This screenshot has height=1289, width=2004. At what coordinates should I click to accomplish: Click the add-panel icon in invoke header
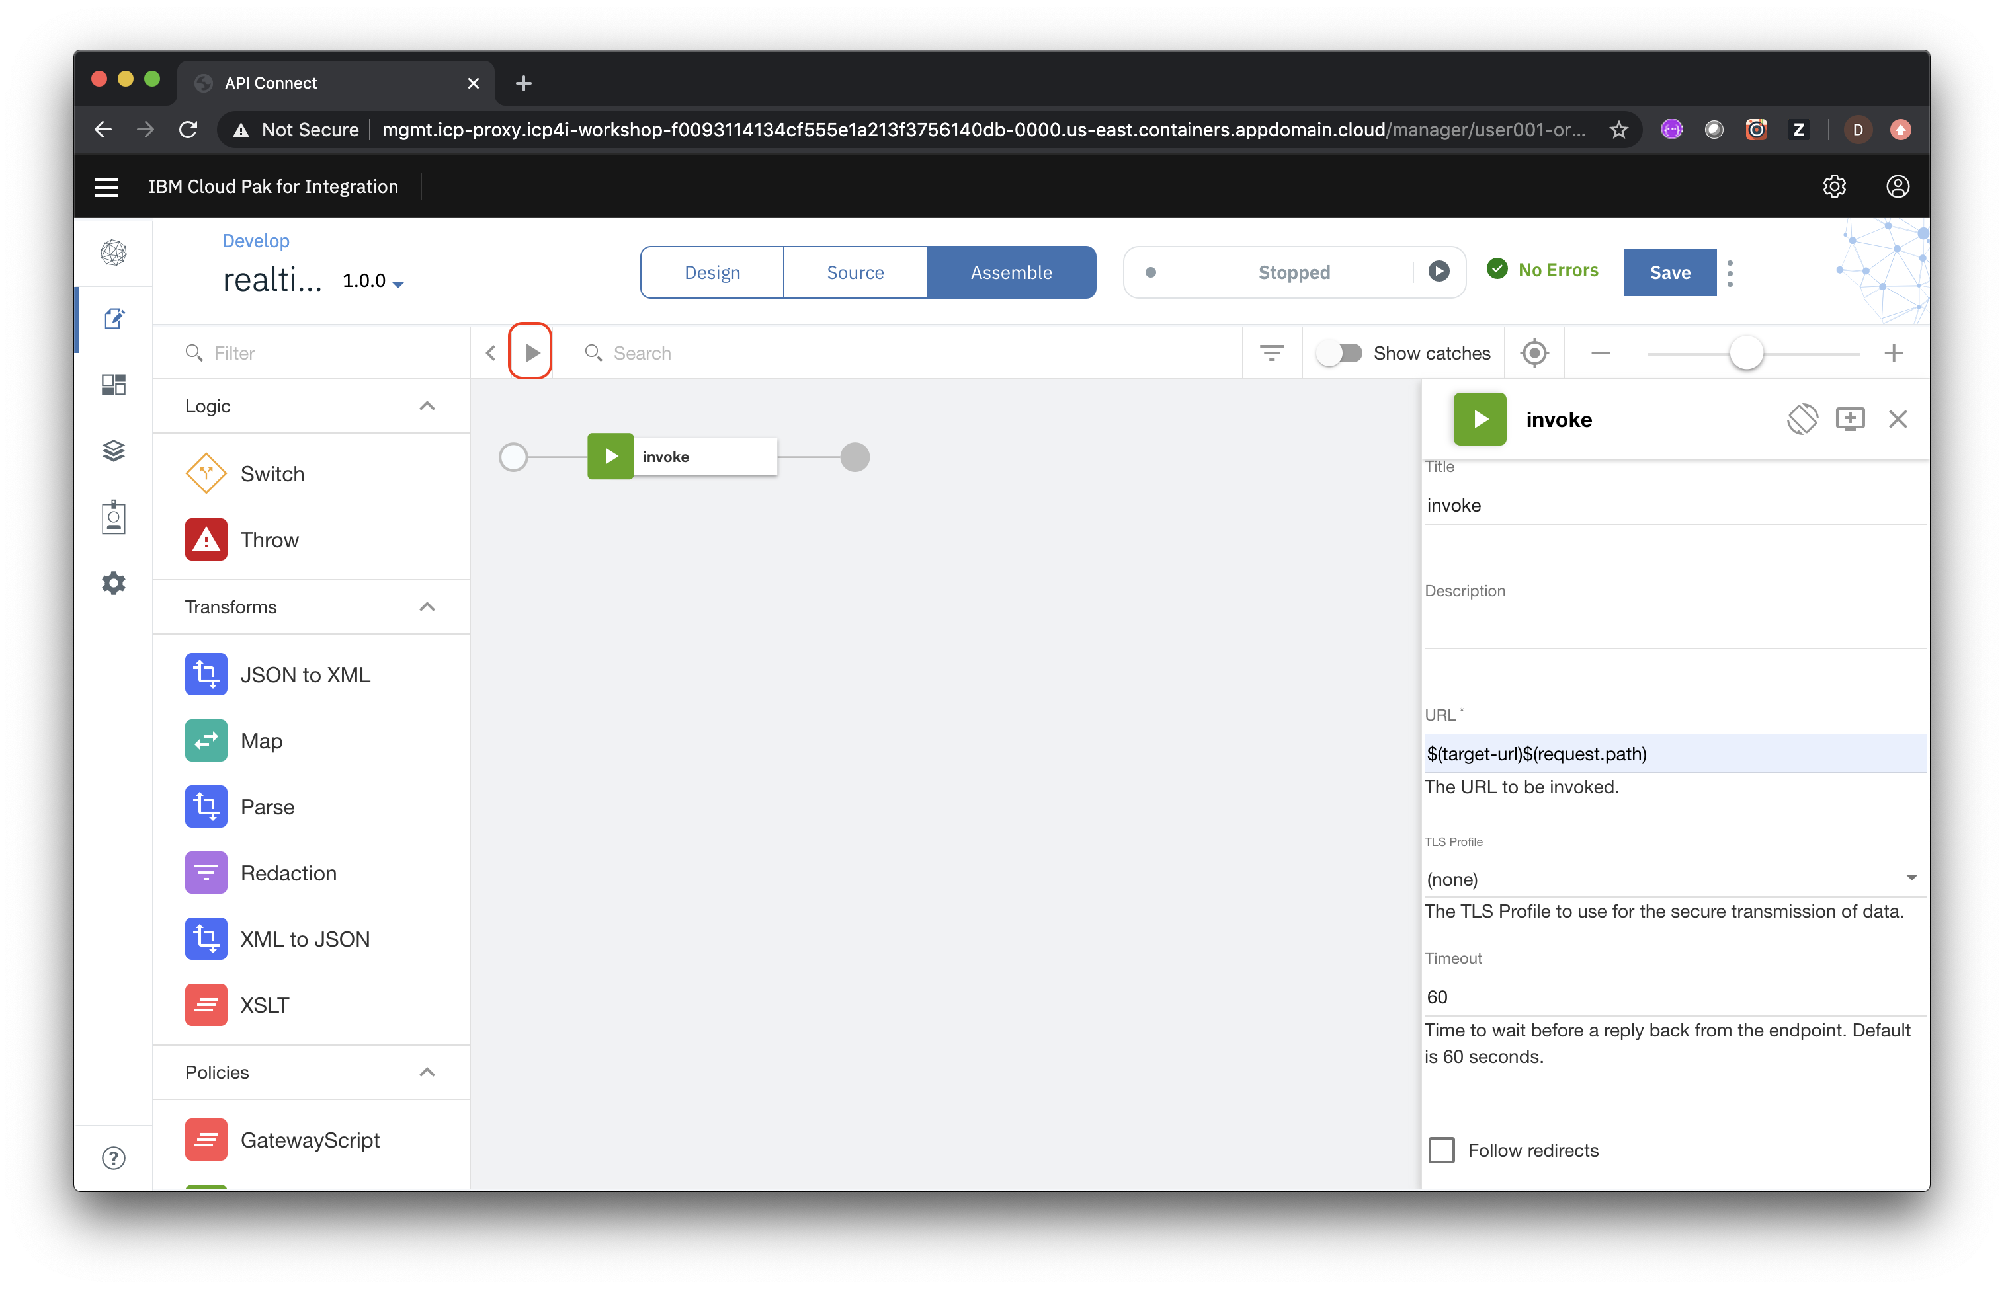1850,419
